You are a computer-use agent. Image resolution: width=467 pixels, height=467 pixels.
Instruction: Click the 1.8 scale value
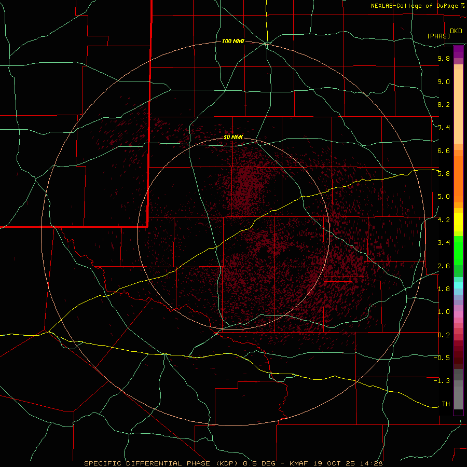pos(444,289)
